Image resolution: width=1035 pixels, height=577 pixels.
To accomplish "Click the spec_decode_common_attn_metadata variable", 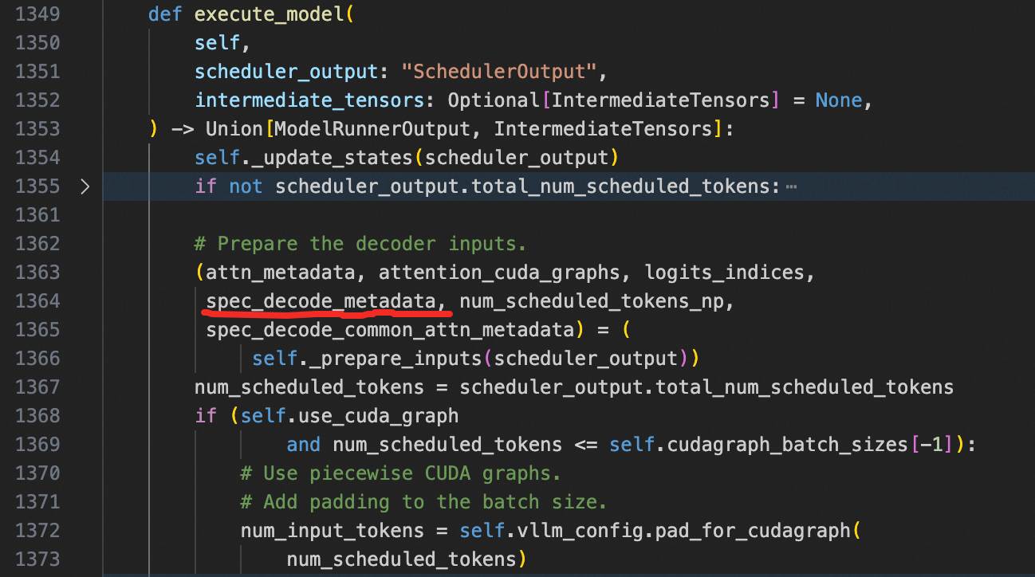I will (x=389, y=330).
